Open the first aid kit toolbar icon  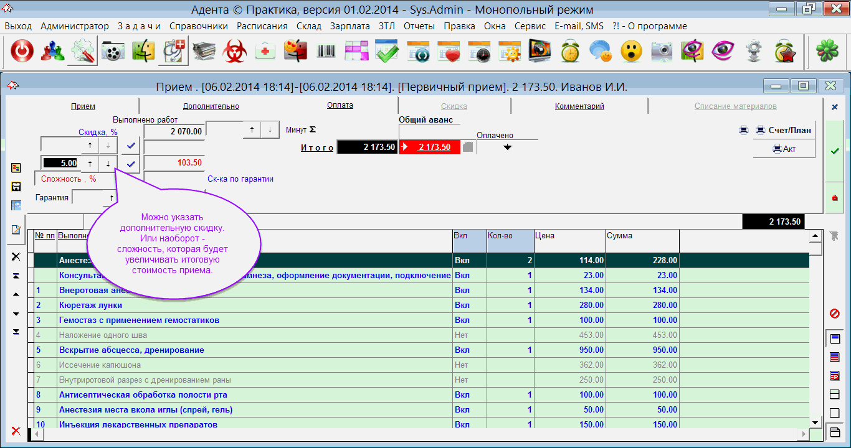click(265, 52)
